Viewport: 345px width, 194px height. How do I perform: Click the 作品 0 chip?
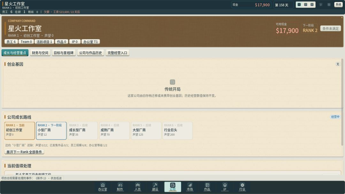pos(62,42)
